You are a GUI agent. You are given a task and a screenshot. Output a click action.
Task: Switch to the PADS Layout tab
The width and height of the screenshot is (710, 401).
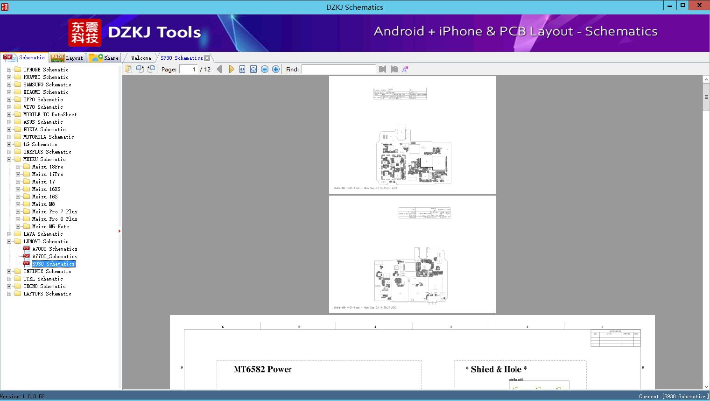coord(67,57)
